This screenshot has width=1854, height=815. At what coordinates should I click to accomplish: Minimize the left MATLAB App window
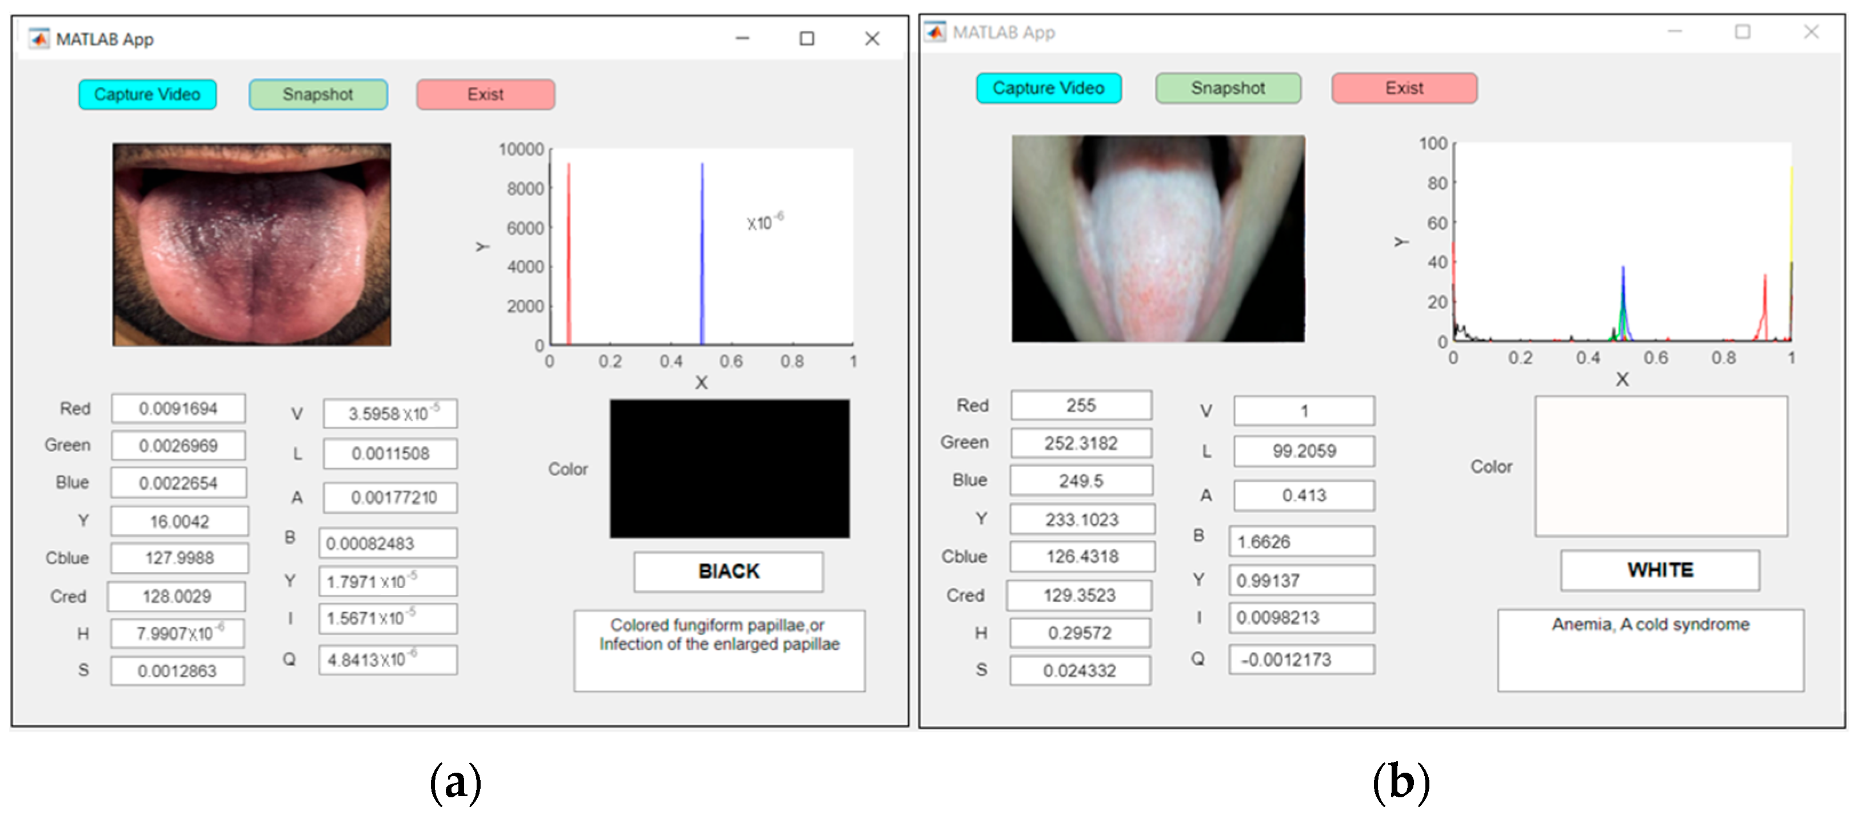click(x=742, y=38)
